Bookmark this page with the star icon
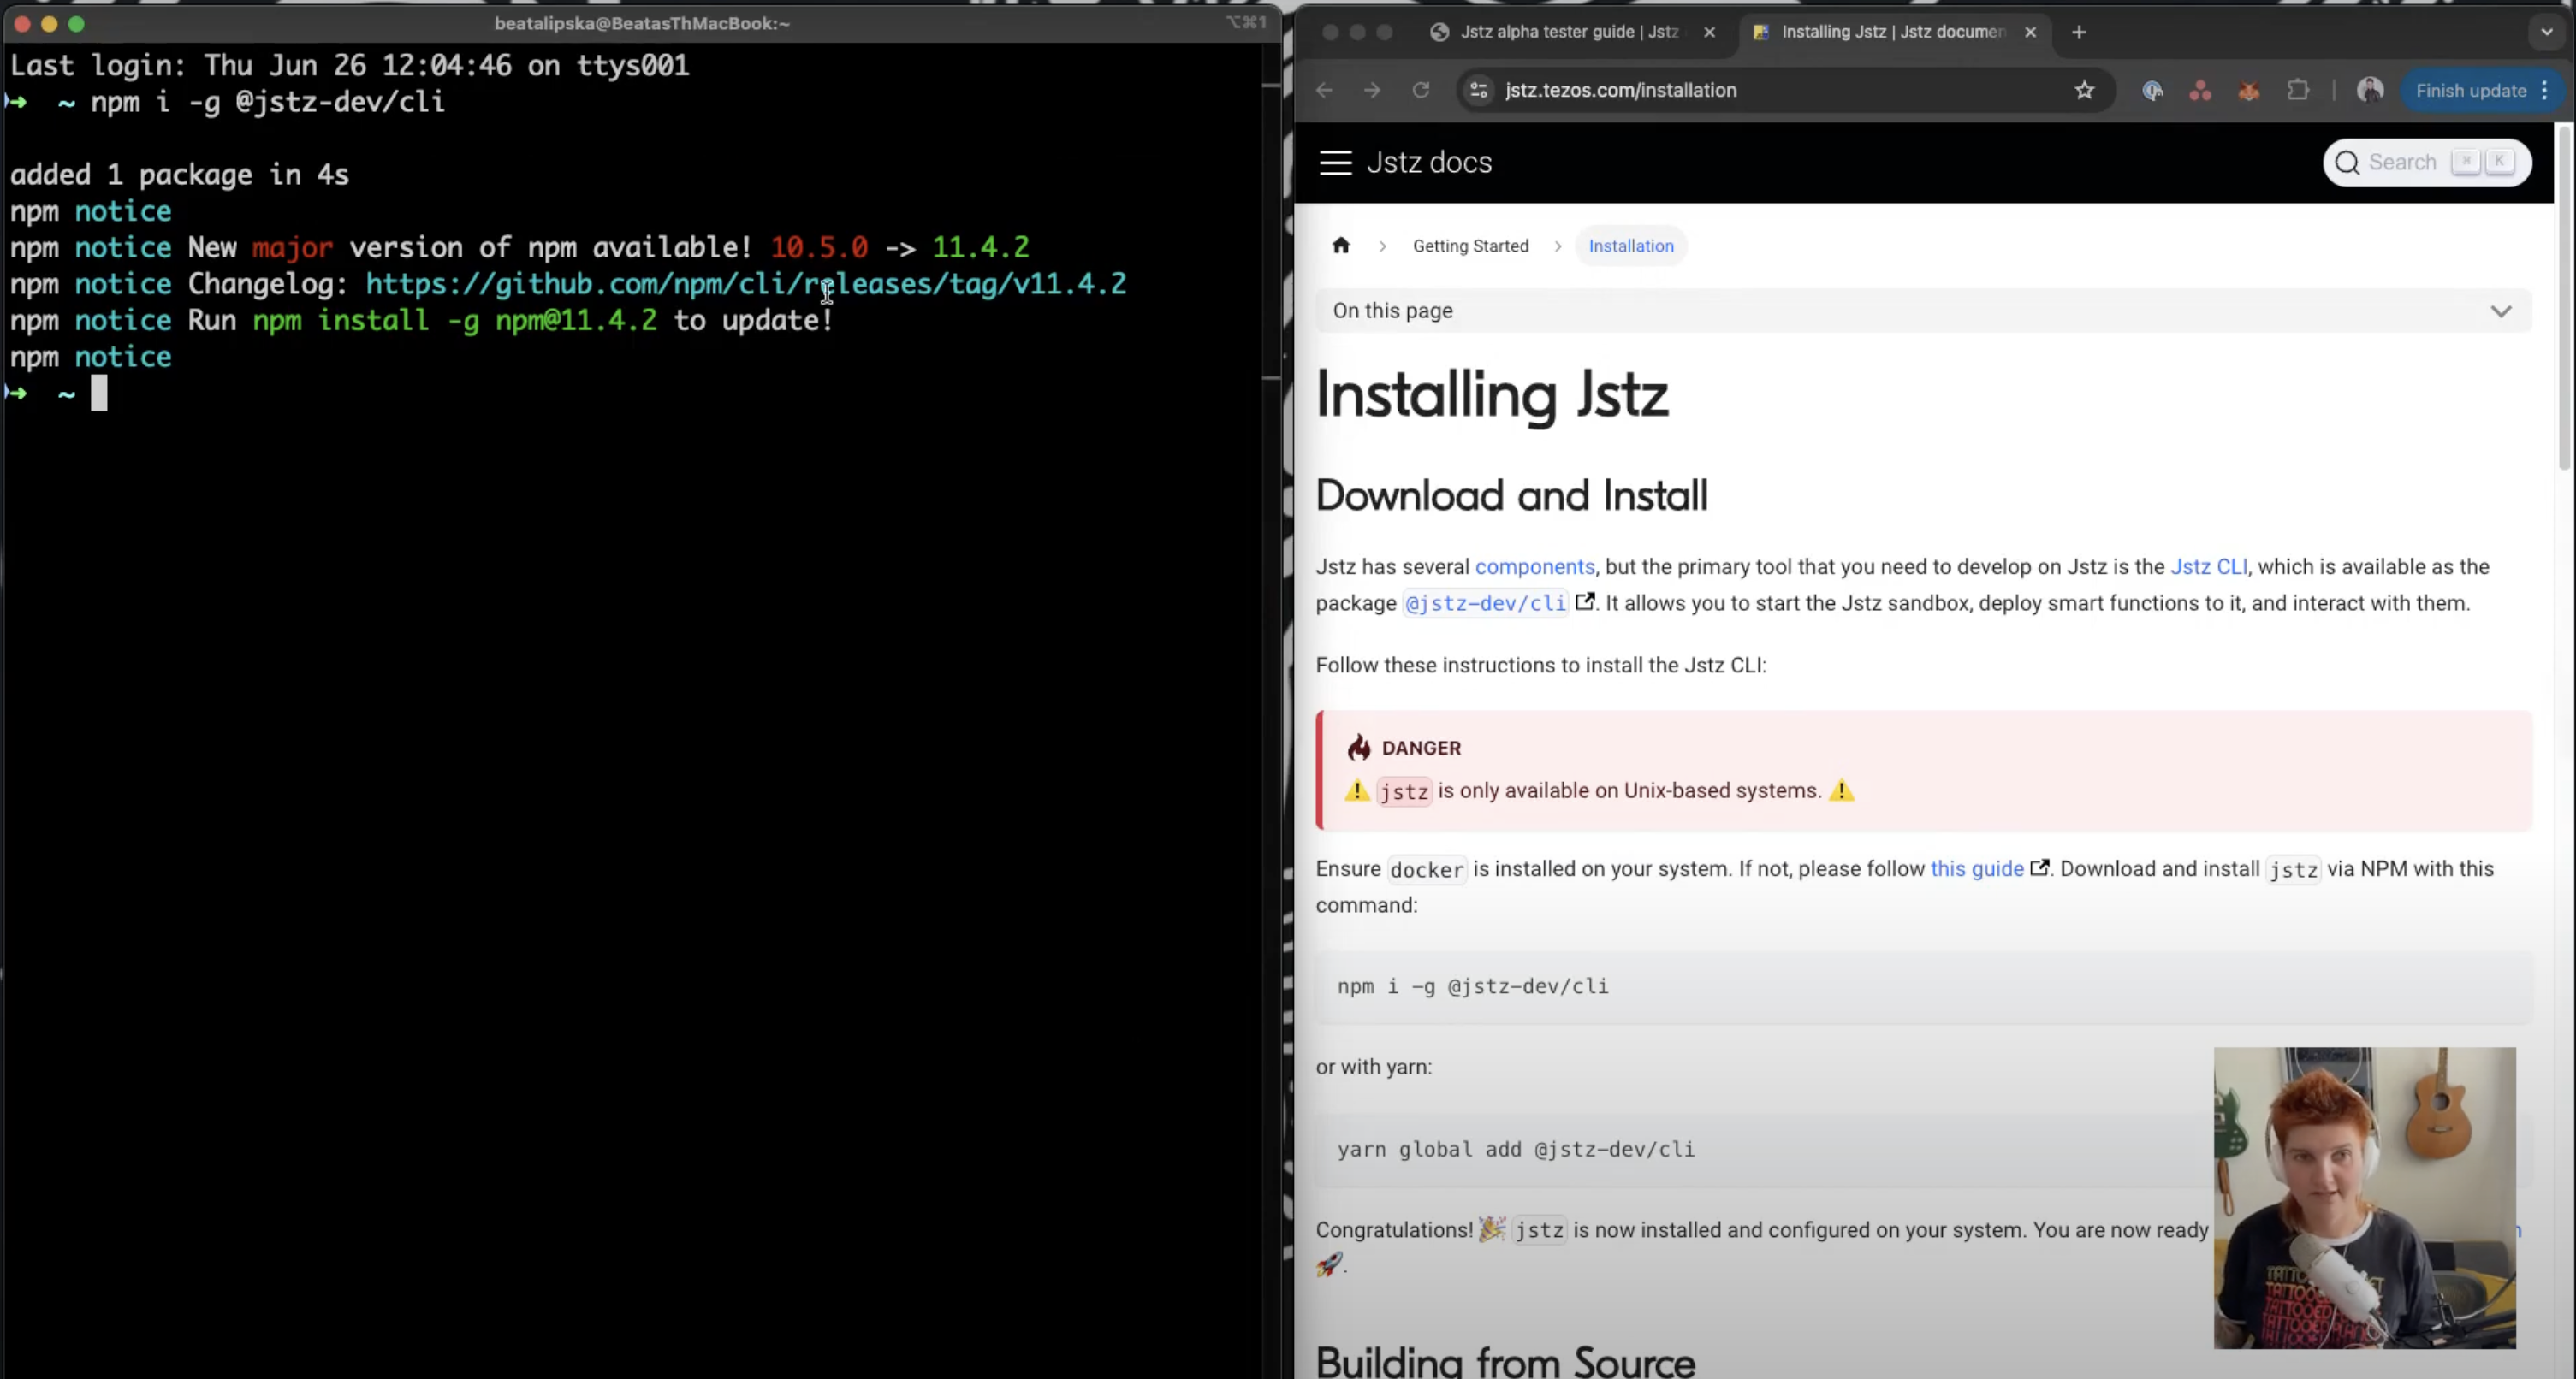The image size is (2576, 1379). [2084, 91]
